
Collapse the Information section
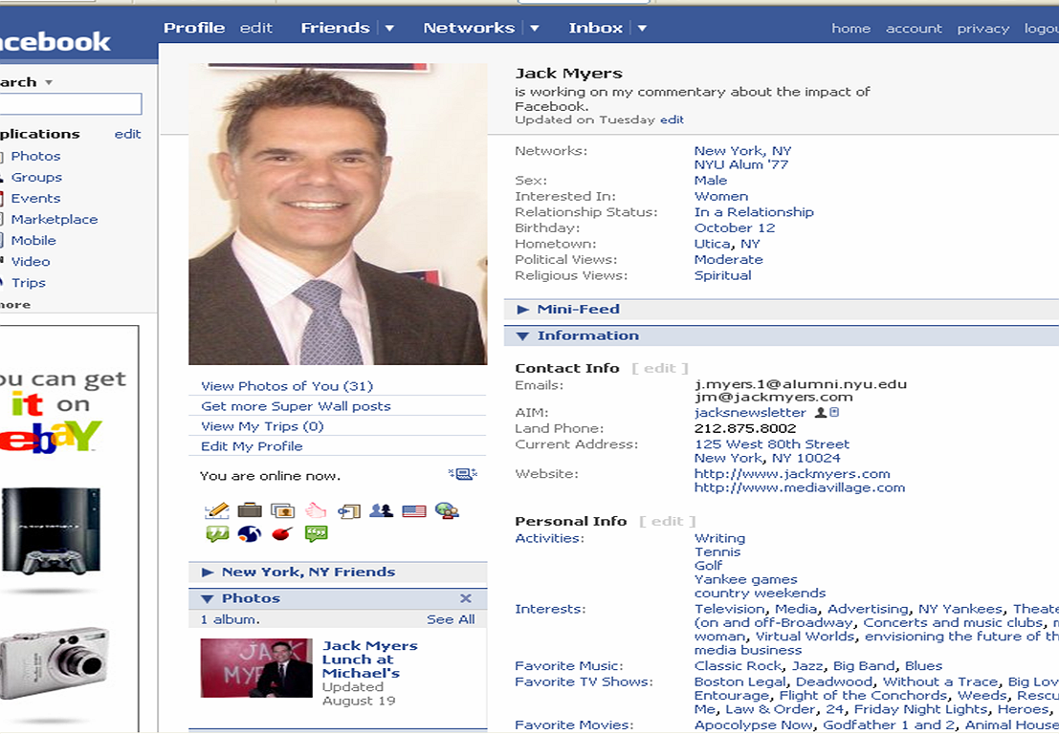(x=523, y=335)
